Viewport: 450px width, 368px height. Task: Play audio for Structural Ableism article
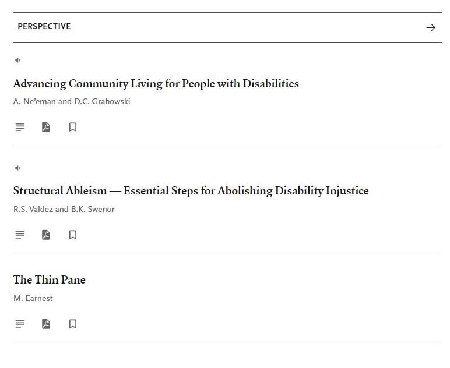18,168
